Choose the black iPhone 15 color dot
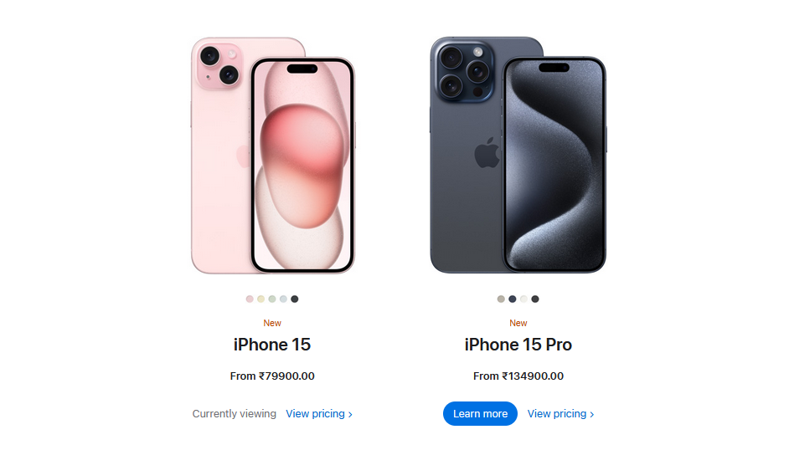The height and width of the screenshot is (450, 789). click(x=295, y=299)
